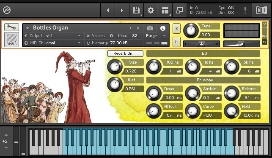Open instrument edit mode with wrench
Screen dimensions: 272x158
[11, 27]
